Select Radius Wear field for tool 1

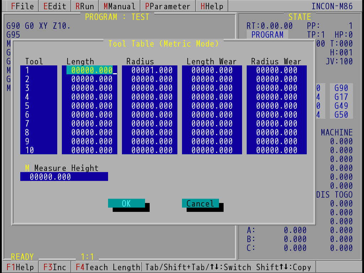(x=277, y=70)
